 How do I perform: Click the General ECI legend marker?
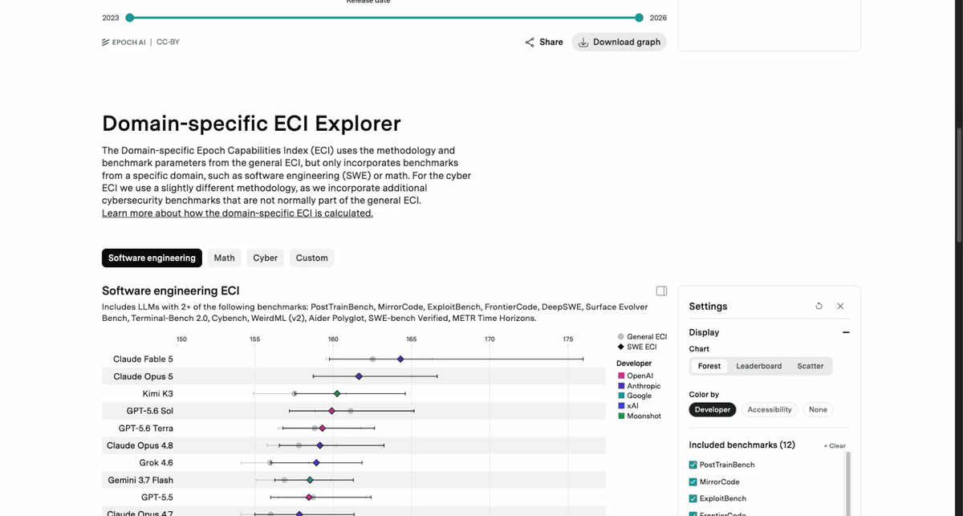pos(621,337)
